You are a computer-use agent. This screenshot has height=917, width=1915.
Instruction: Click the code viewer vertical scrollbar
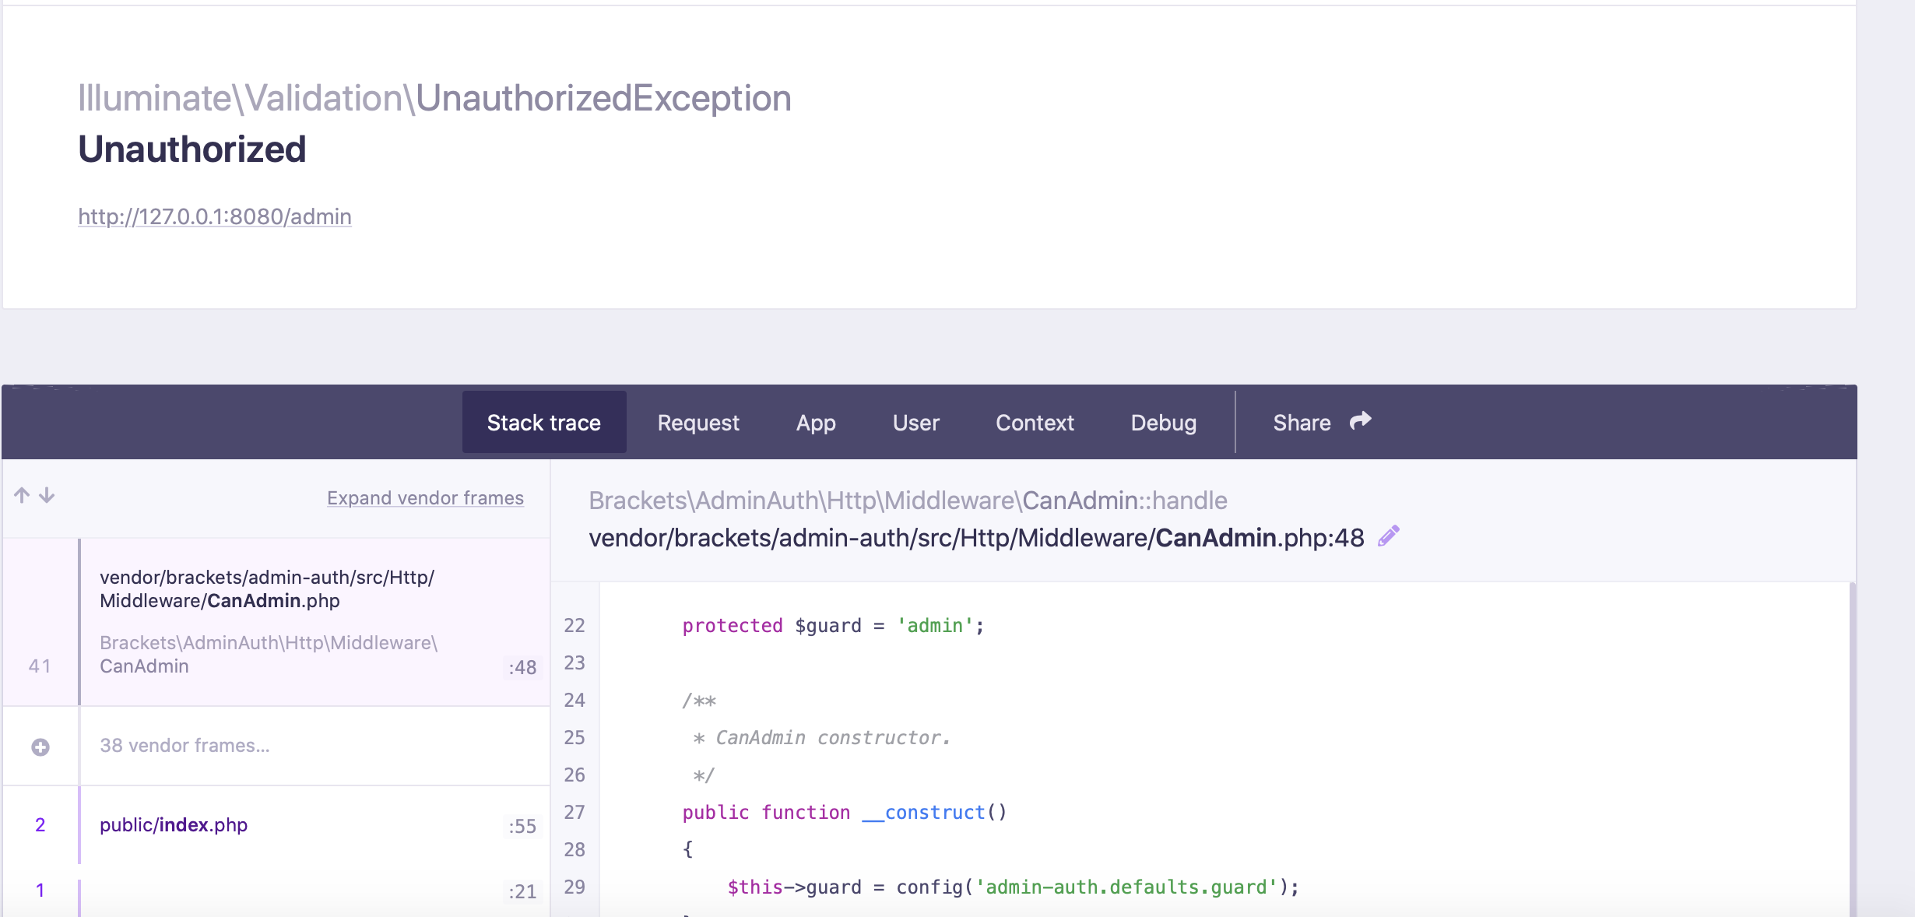[1852, 747]
